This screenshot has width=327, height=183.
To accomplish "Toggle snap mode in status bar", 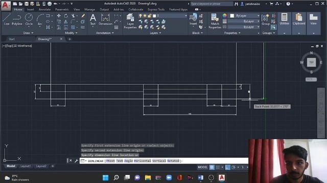I will click(x=218, y=167).
